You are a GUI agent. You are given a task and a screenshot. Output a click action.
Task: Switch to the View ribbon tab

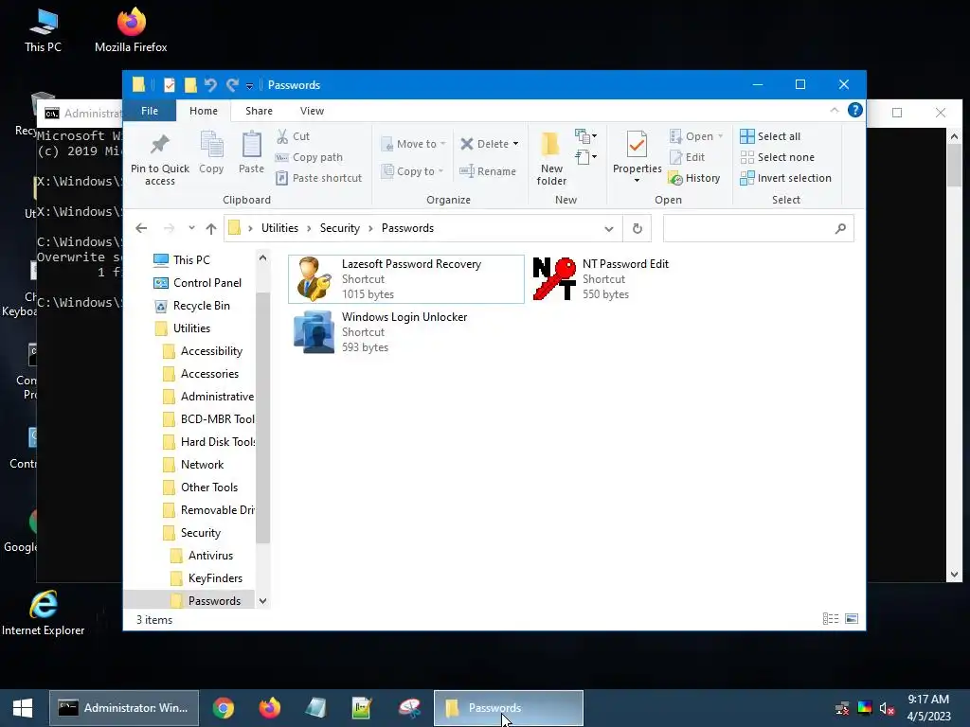312,111
